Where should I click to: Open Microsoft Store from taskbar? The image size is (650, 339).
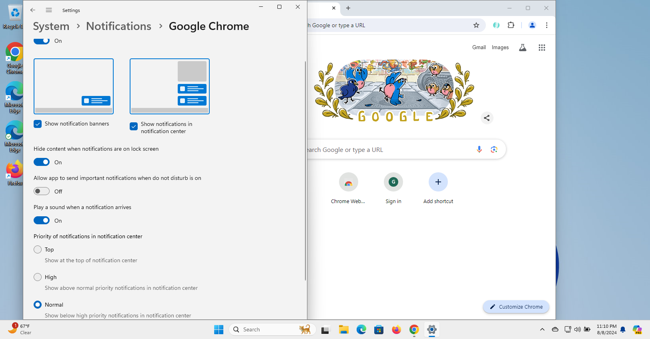[x=379, y=329]
